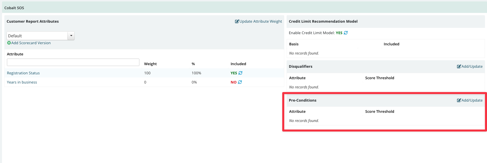Open the Years in business attribute link
487x163 pixels.
pyautogui.click(x=22, y=82)
